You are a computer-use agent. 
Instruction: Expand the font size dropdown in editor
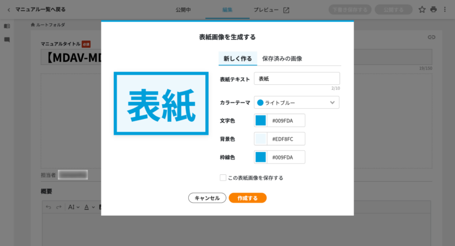pyautogui.click(x=75, y=207)
